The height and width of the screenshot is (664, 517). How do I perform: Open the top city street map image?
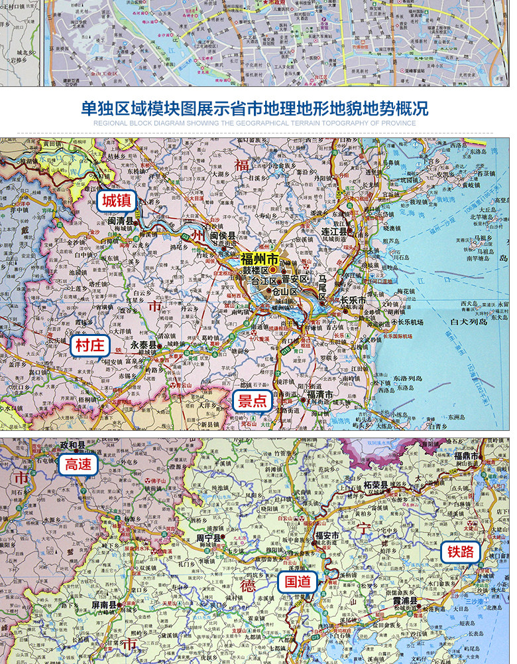pos(255,43)
